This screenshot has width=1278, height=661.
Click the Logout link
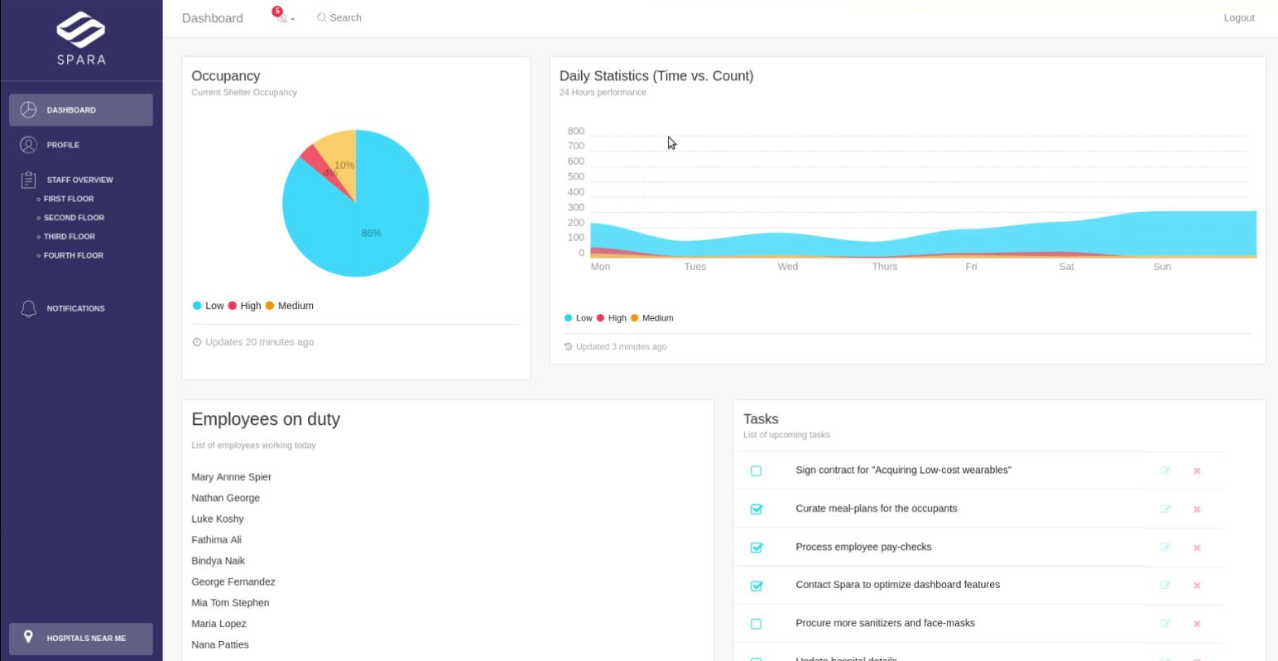(x=1239, y=17)
